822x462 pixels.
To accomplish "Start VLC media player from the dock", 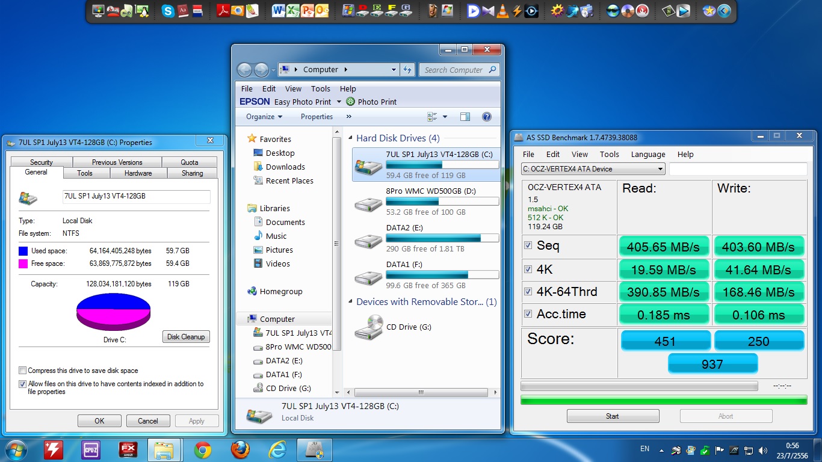I will pyautogui.click(x=502, y=11).
